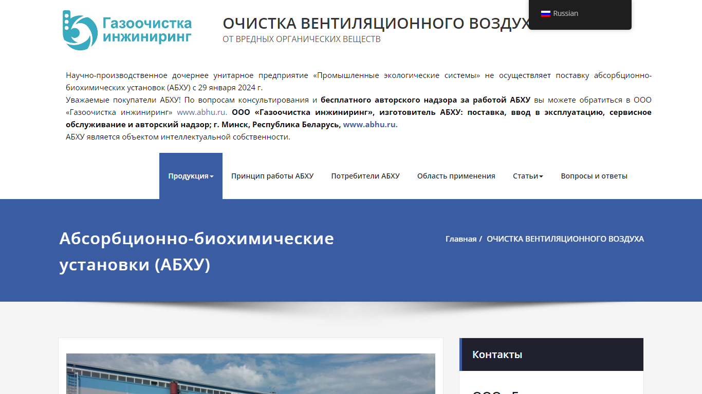Expand the Продукция dropdown menu
Screen dimensions: 702x394
pyautogui.click(x=191, y=176)
